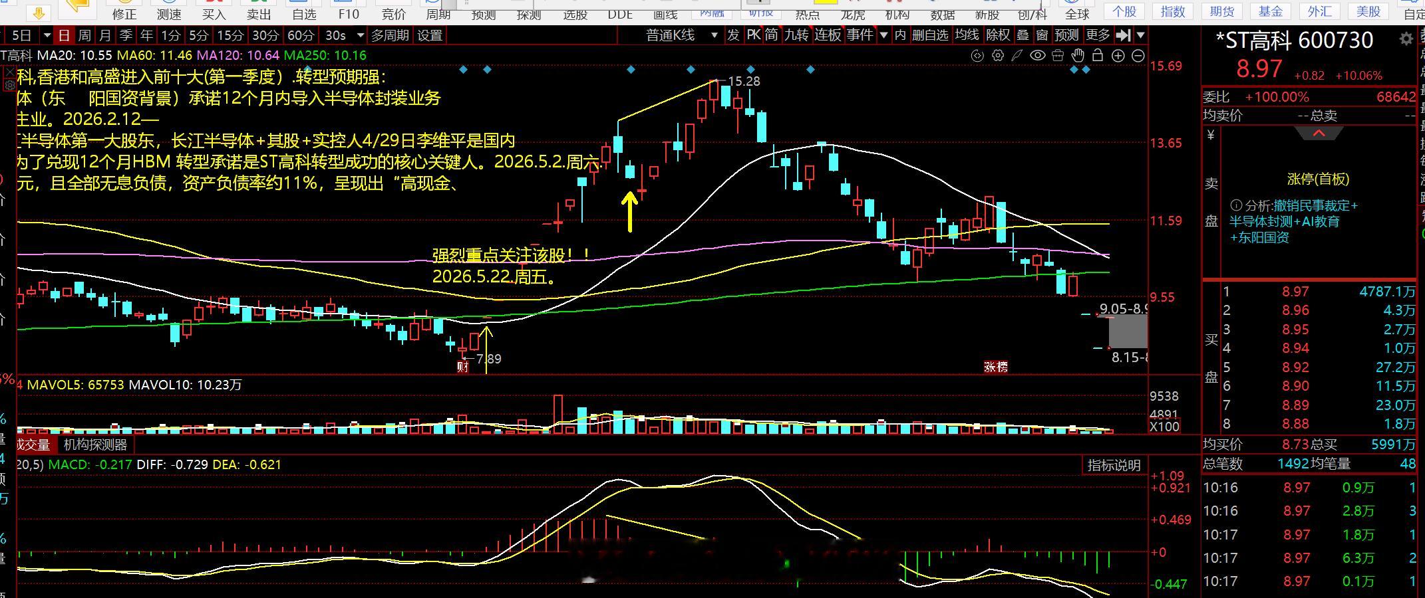The height and width of the screenshot is (598, 1425).
Task: Open the 普通K线 chart type dropdown
Action: pyautogui.click(x=681, y=35)
